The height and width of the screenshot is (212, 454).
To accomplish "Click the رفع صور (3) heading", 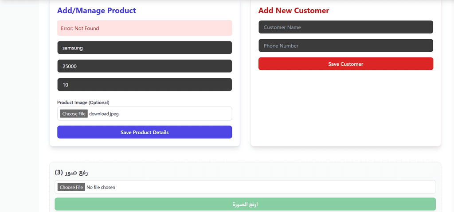I will [71, 172].
